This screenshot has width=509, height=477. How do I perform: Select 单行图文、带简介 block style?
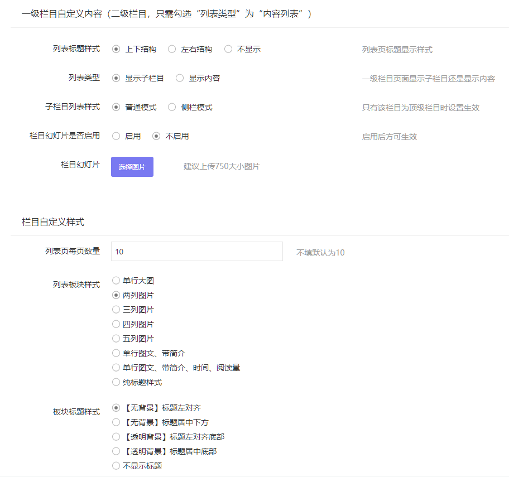tap(116, 353)
